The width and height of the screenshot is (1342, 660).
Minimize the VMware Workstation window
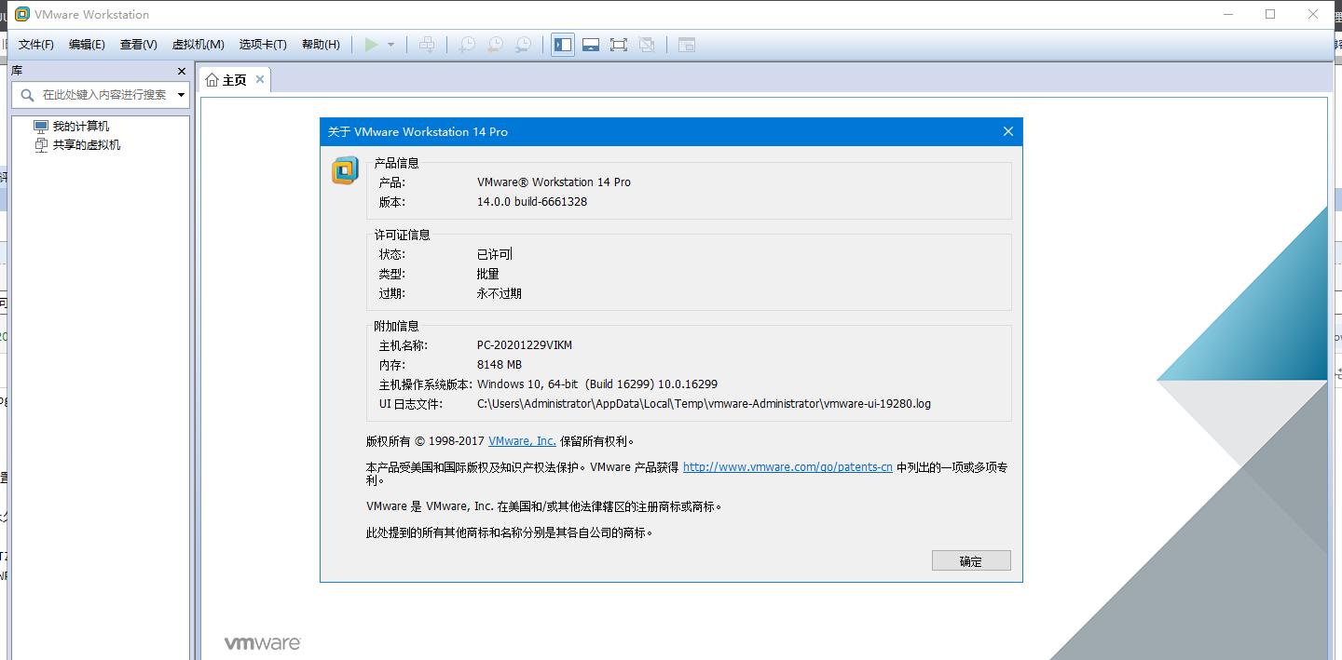point(1228,14)
